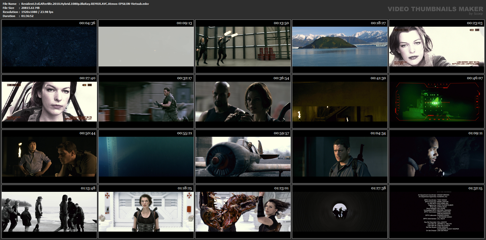
Task: Click the file size value 20815.61 MB
Action: click(x=30, y=8)
